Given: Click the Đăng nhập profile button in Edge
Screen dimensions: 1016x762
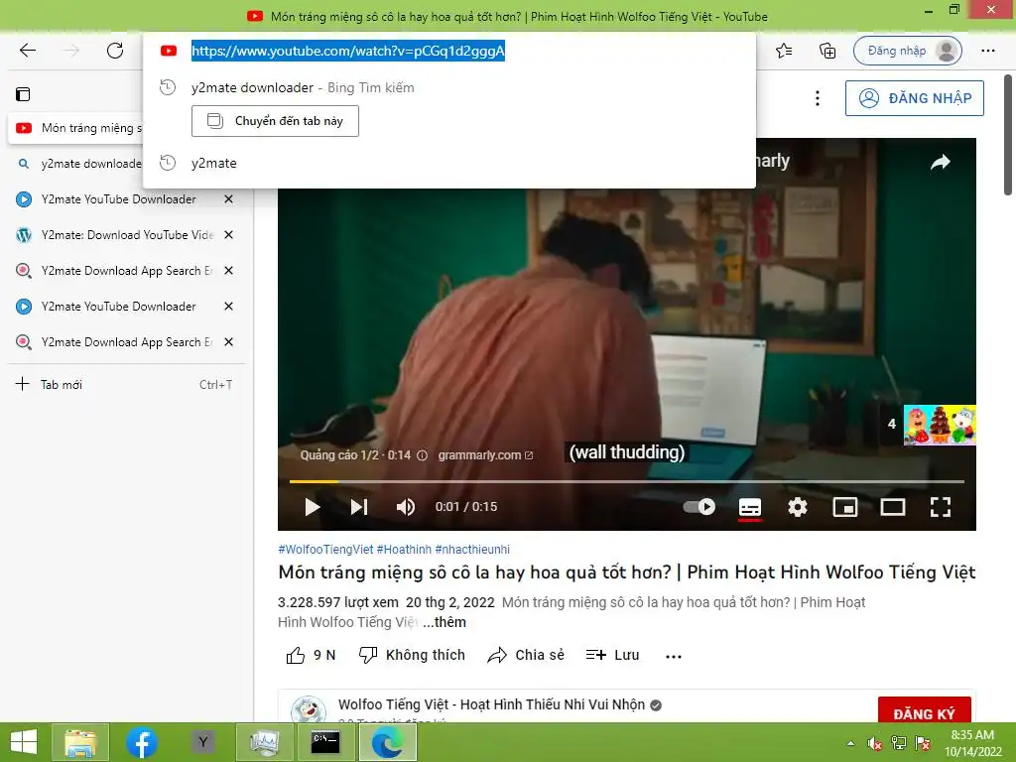Looking at the screenshot, I should coord(907,51).
